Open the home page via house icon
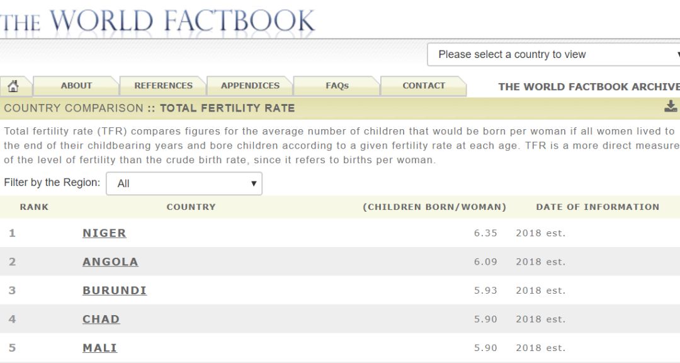The image size is (680, 363). point(13,86)
